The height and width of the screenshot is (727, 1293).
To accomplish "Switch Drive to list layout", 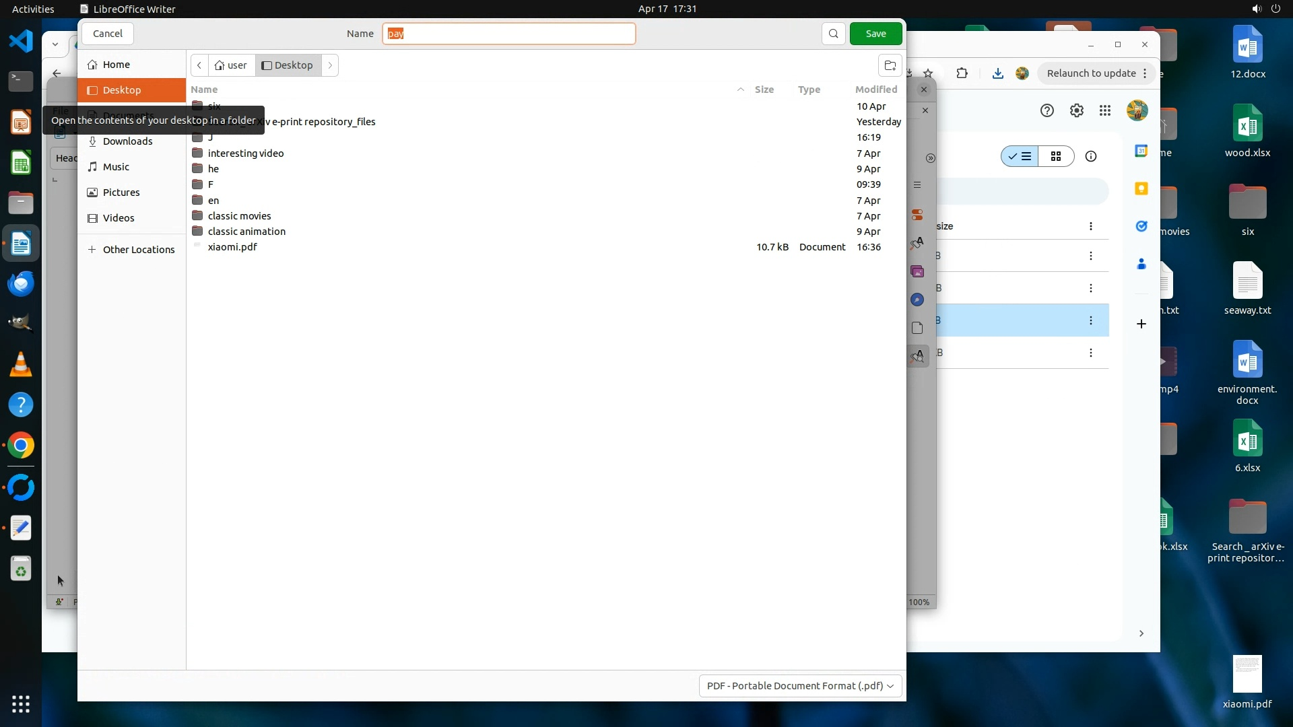I will (1020, 157).
